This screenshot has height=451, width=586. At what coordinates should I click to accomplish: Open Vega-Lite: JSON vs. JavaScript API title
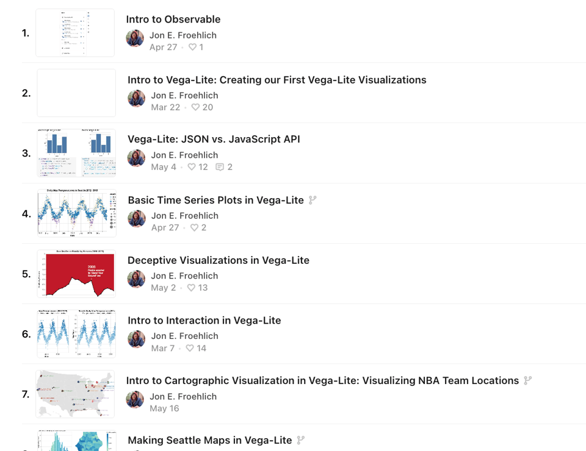coord(214,140)
